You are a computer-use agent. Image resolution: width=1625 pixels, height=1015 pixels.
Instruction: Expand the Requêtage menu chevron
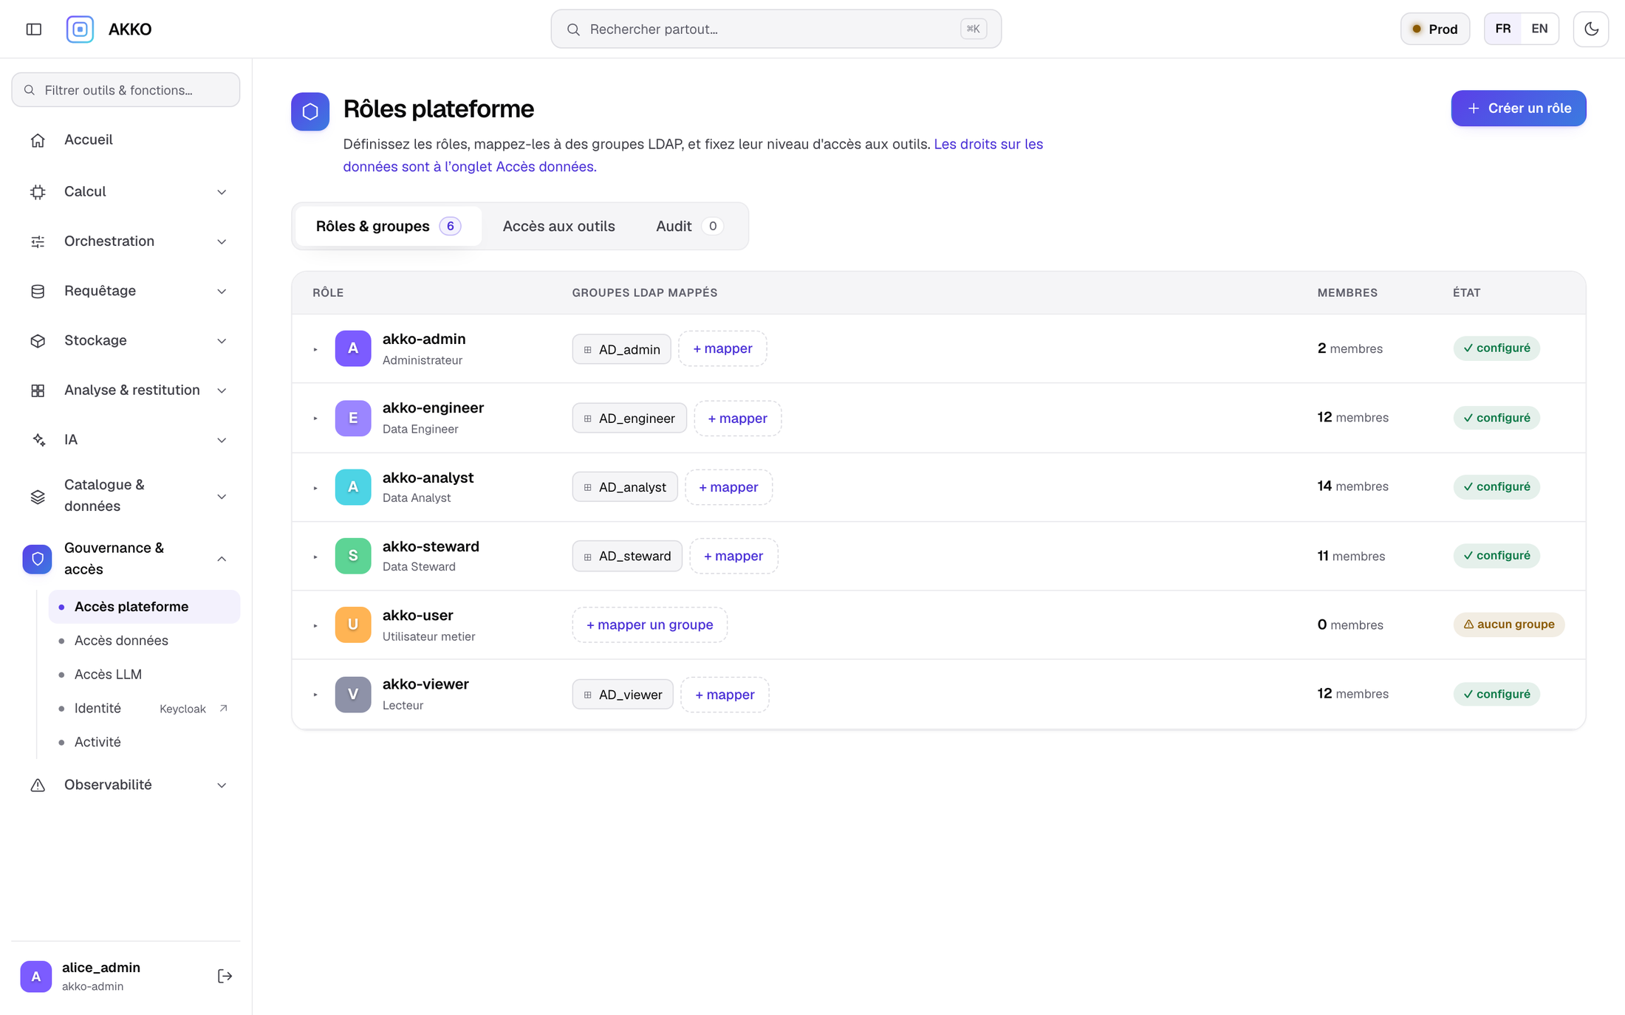click(x=222, y=291)
